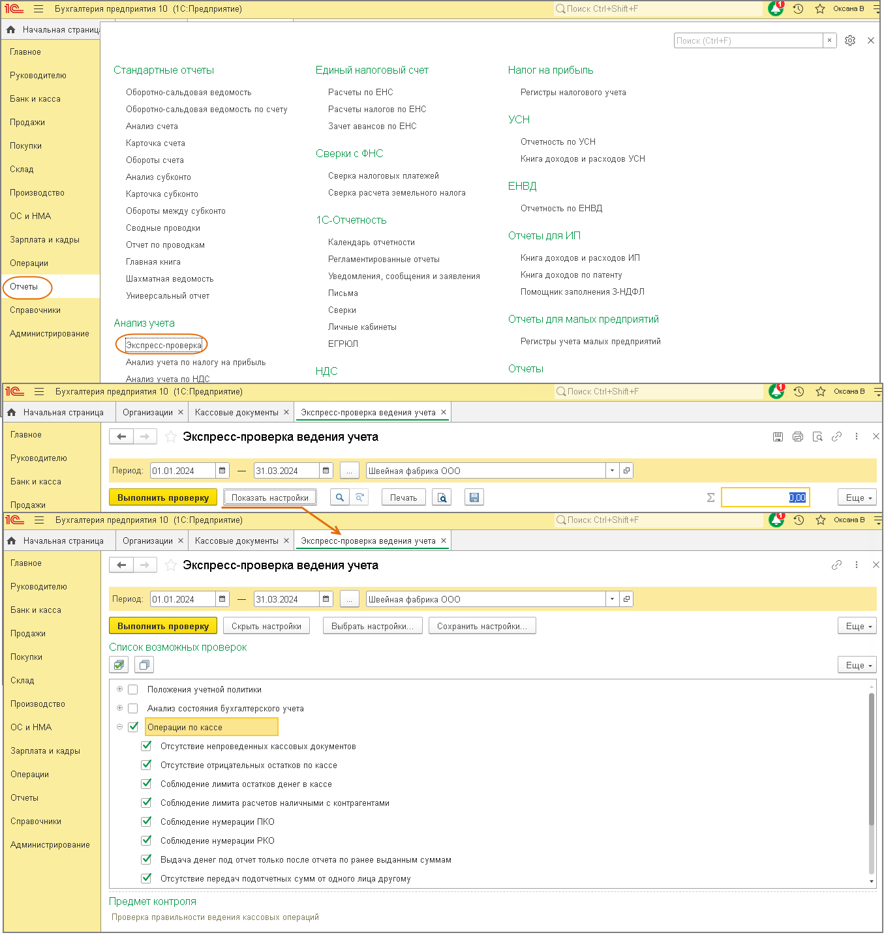Tick Положения учетной политики checkbox

(133, 690)
